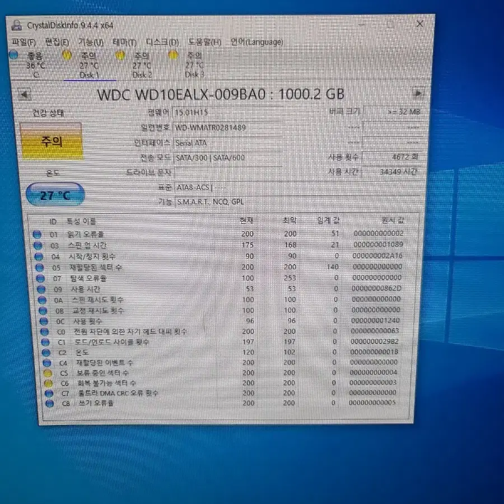Select the raw value 00000000862D

point(376,288)
